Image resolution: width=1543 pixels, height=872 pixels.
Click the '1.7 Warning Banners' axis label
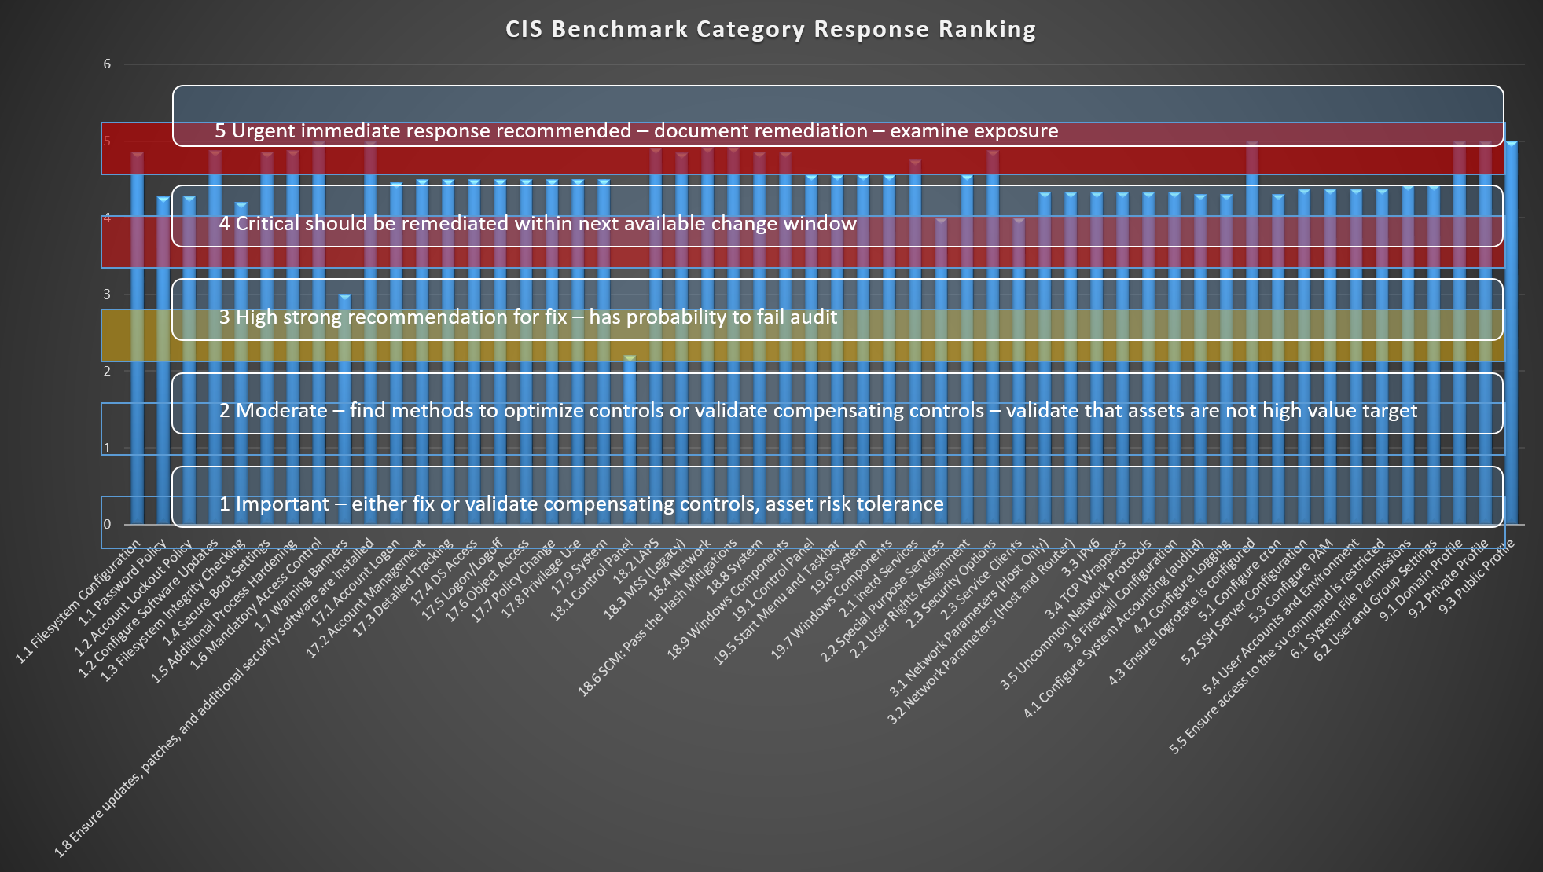tap(302, 585)
